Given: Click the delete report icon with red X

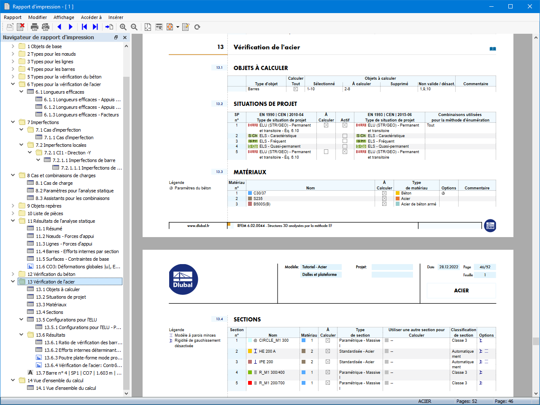Looking at the screenshot, I should (20, 27).
